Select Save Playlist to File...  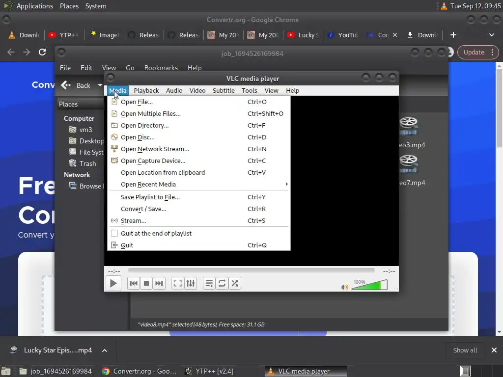point(199,197)
